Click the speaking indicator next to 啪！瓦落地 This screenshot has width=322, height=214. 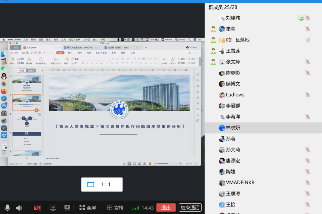(307, 40)
